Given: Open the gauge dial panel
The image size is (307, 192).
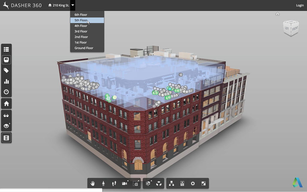Looking at the screenshot, I should (6, 92).
